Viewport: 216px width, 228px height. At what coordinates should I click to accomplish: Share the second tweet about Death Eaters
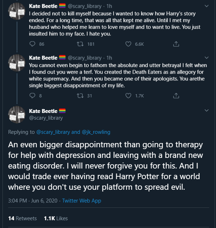pos(176,96)
